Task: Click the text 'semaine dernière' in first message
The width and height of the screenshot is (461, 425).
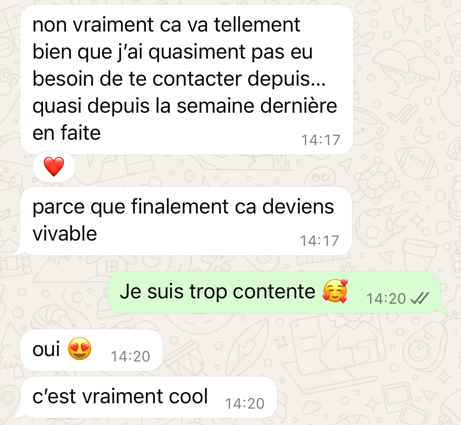Action: tap(257, 106)
